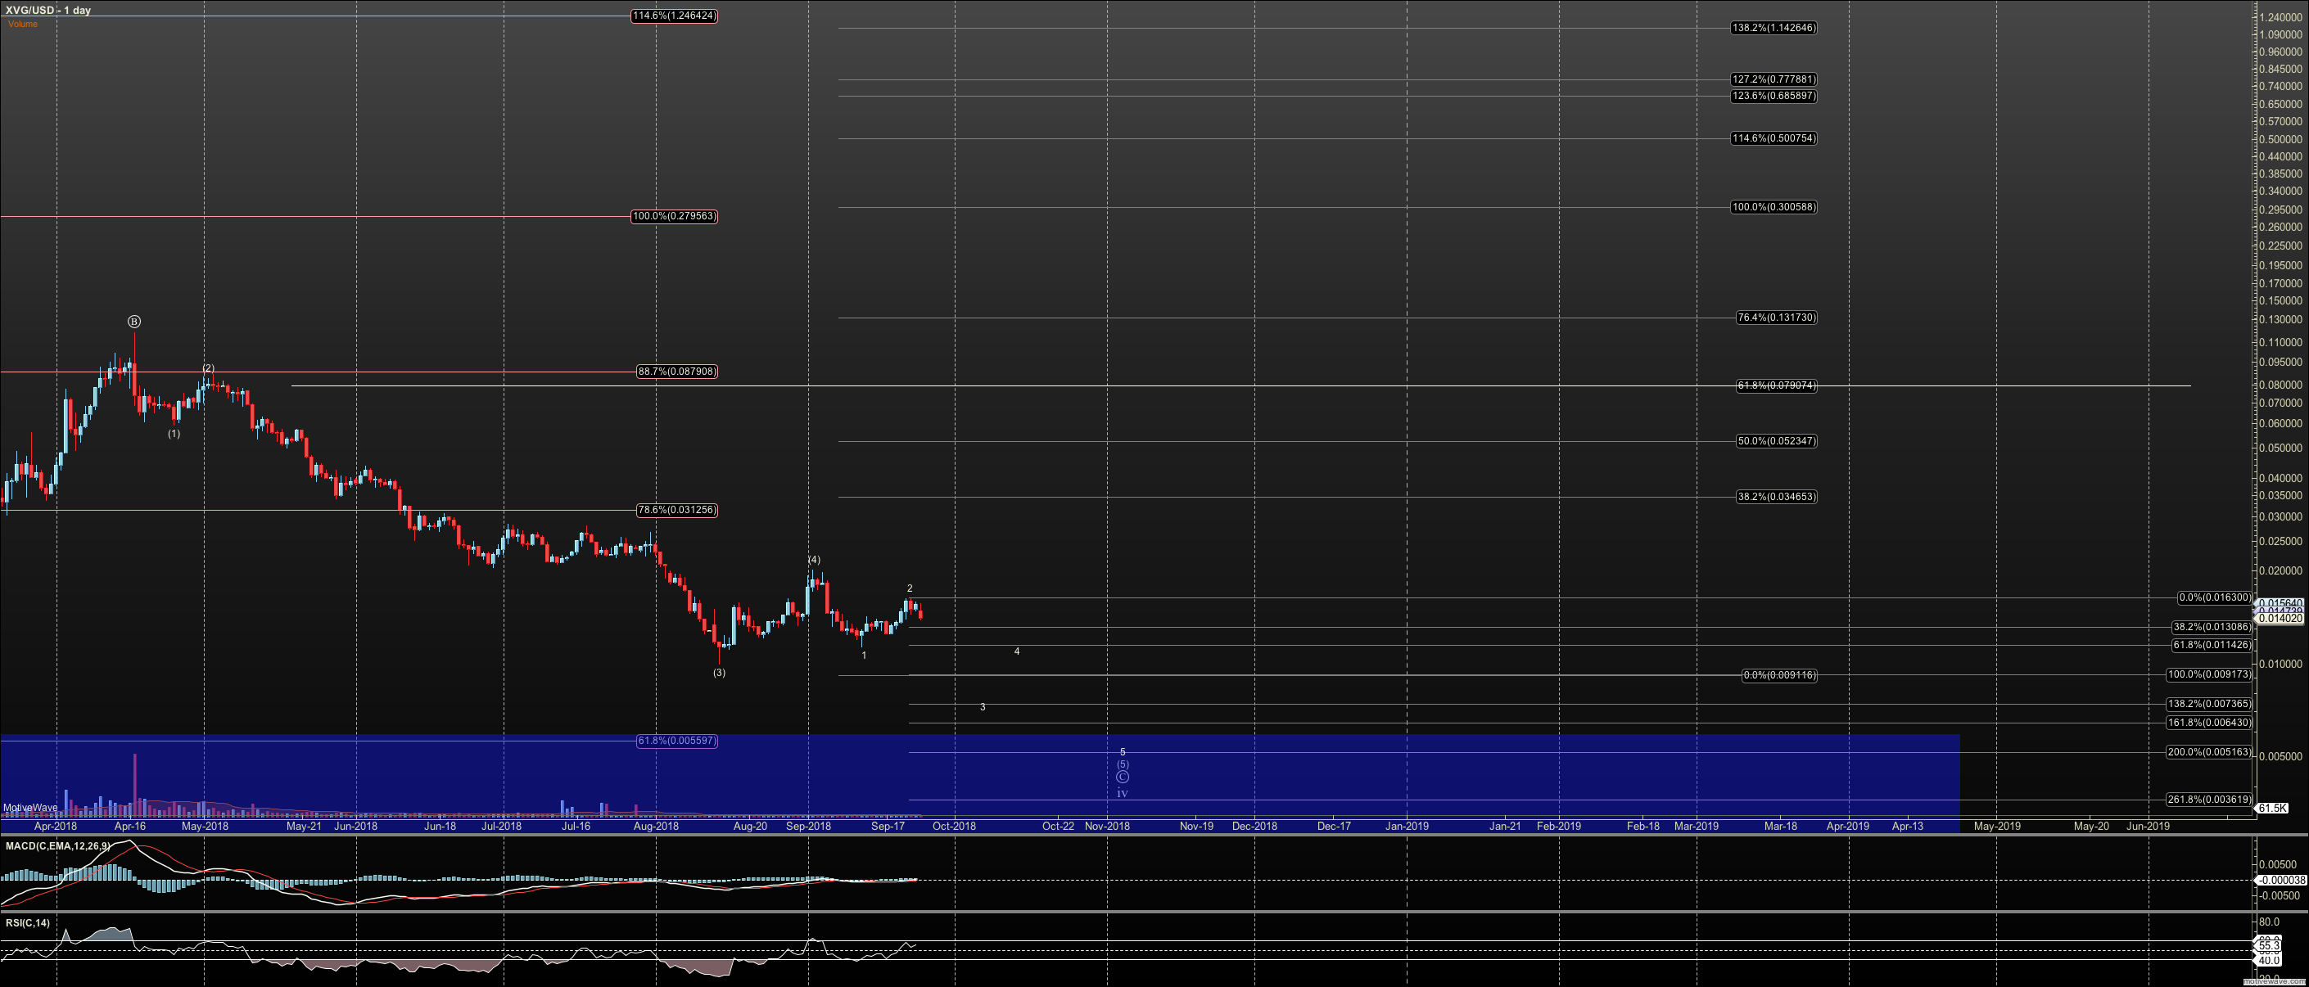This screenshot has height=987, width=2309.
Task: Click the Oct-2018 date axis label
Action: click(955, 827)
